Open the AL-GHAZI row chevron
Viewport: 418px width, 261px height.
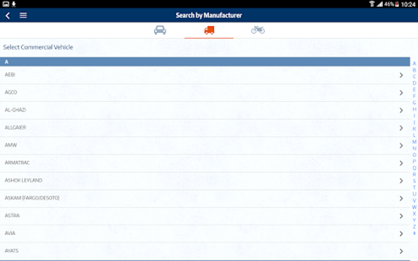[x=401, y=110]
